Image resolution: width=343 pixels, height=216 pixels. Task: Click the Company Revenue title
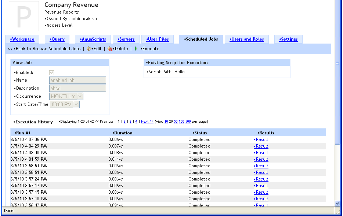[71, 5]
